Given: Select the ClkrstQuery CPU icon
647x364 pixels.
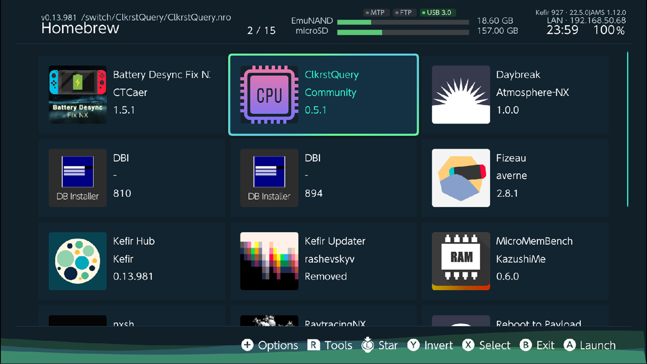Looking at the screenshot, I should 269,95.
